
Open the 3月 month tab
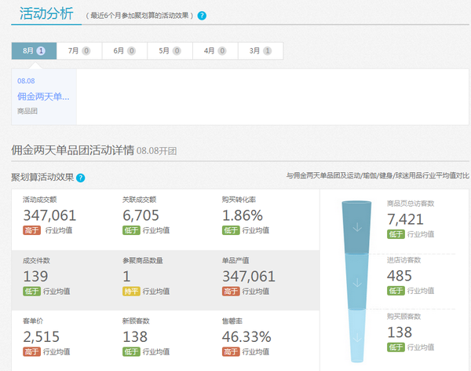click(x=261, y=50)
